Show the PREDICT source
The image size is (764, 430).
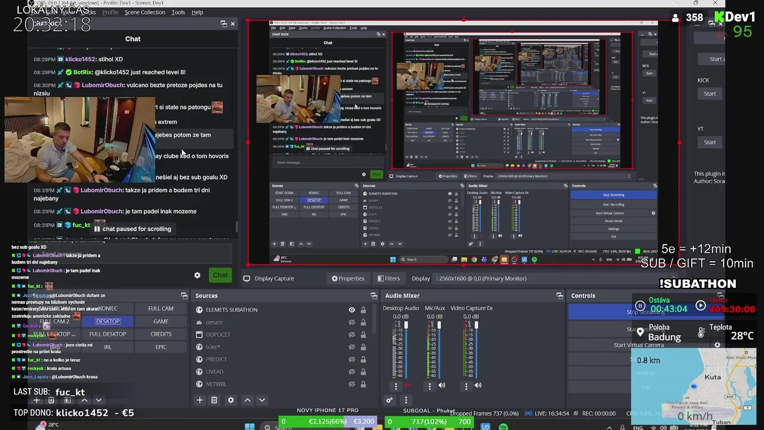(x=352, y=360)
